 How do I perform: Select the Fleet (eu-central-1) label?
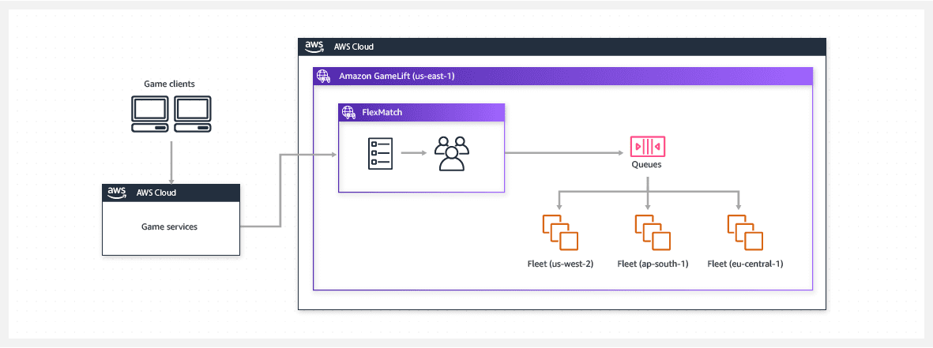tap(746, 264)
